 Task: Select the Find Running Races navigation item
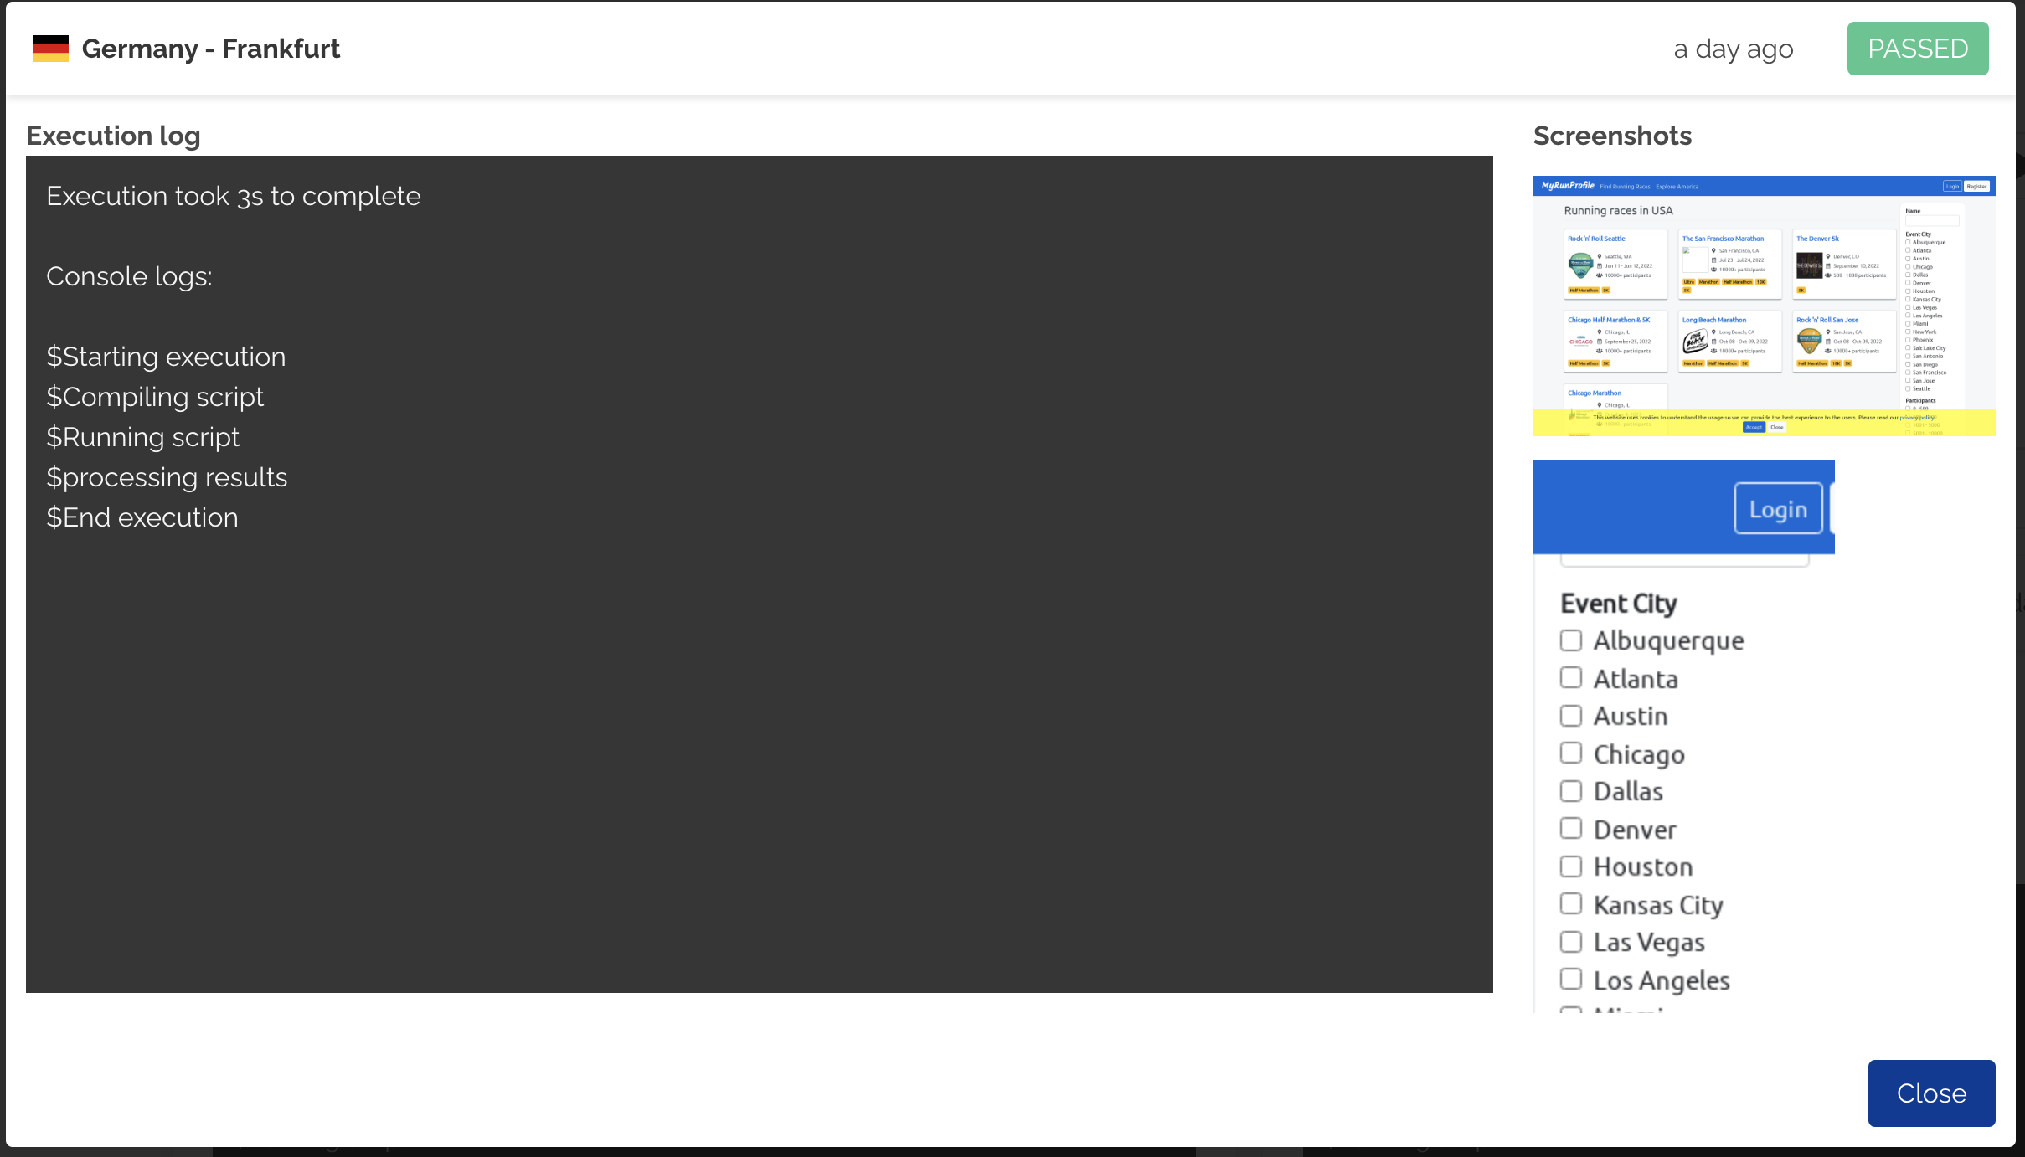pos(1626,187)
